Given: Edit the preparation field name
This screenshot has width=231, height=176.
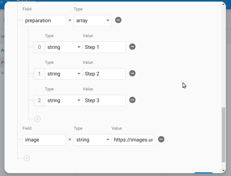Looking at the screenshot, I should (x=44, y=21).
